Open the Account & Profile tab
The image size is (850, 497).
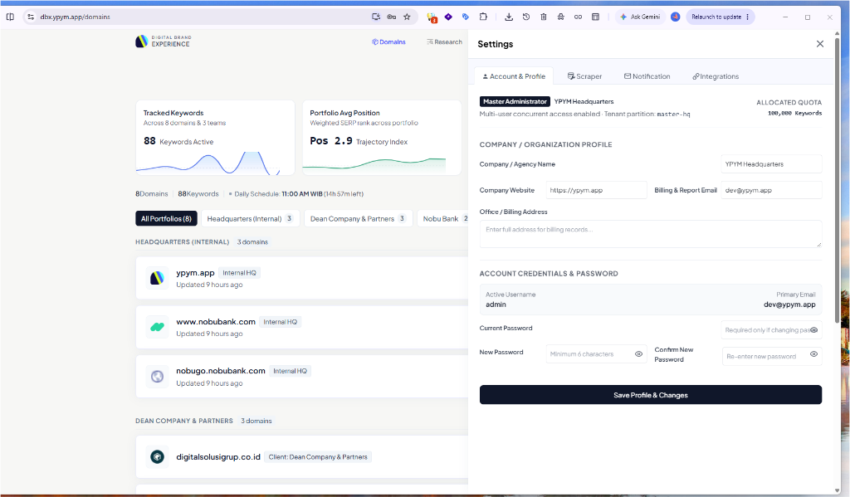pyautogui.click(x=514, y=76)
